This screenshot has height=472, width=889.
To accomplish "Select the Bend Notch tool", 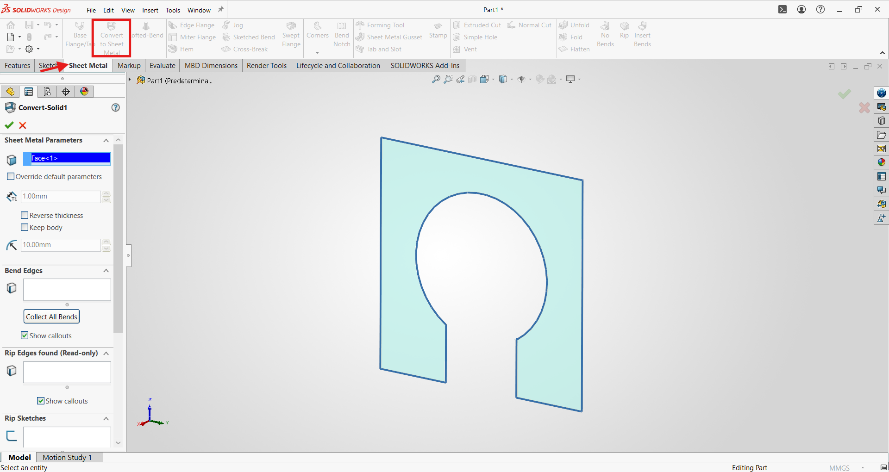I will coord(342,34).
